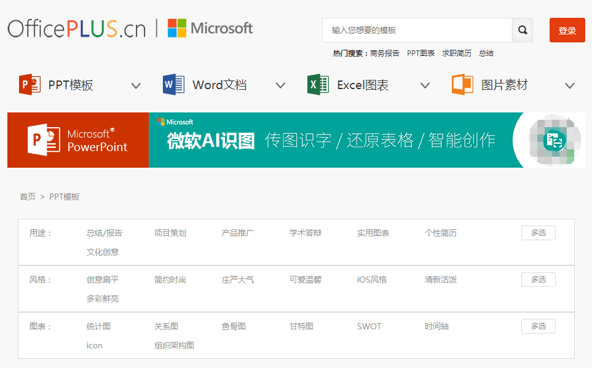Click the Microsoft PowerPoint banner logo
592x368 pixels.
pyautogui.click(x=78, y=140)
